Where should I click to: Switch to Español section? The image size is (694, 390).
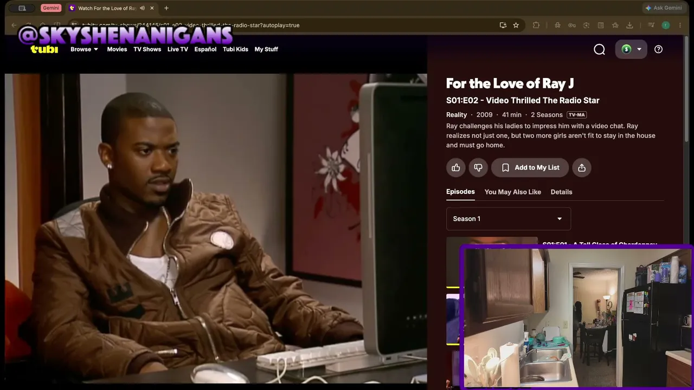(205, 49)
